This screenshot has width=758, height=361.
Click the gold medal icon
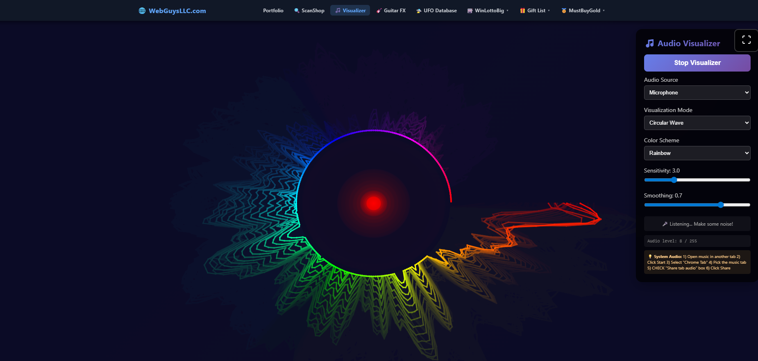tap(564, 11)
